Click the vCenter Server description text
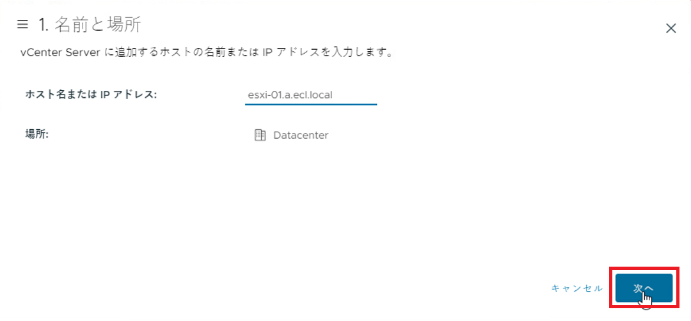The image size is (691, 321). coord(207,54)
